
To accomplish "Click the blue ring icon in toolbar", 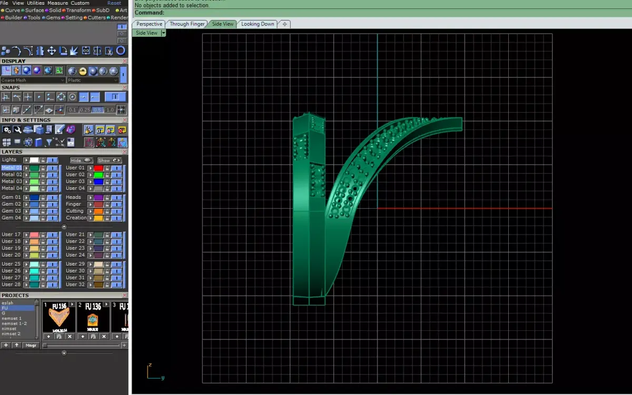I will [121, 50].
